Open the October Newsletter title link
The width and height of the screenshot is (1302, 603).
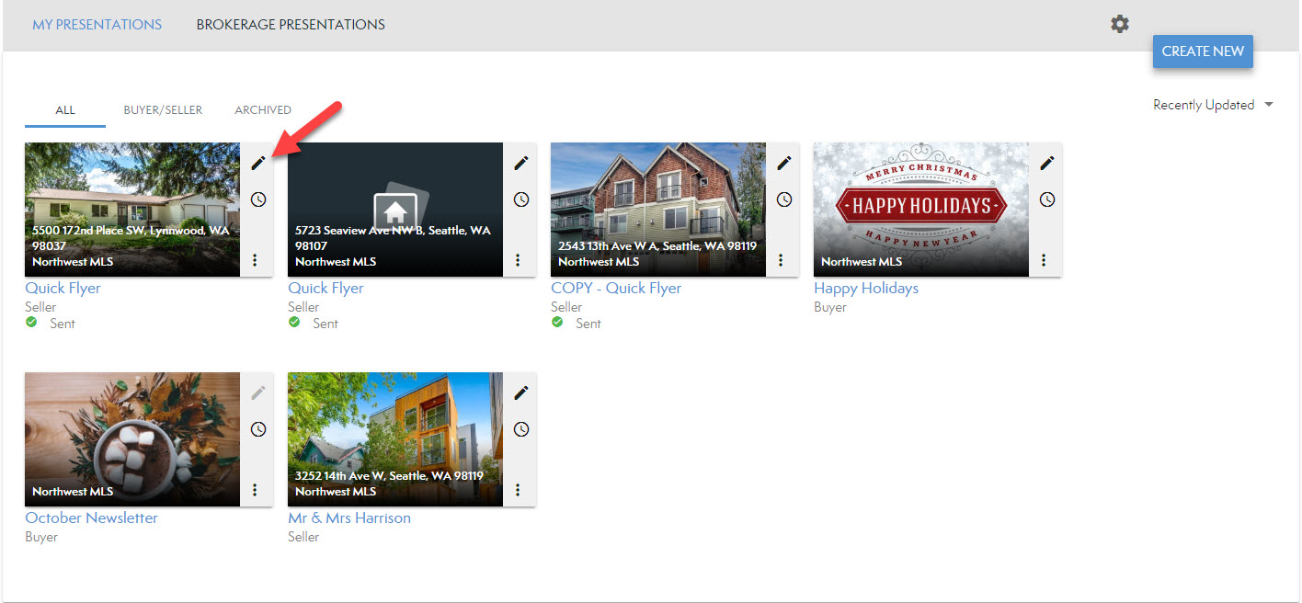(x=91, y=518)
